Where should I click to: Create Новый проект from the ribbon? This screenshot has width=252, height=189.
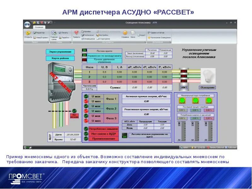[x=41, y=37]
